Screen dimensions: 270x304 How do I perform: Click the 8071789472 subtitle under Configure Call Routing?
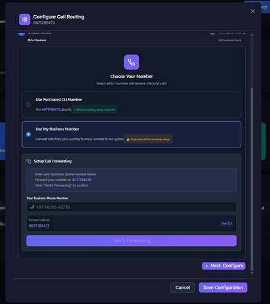(44, 23)
